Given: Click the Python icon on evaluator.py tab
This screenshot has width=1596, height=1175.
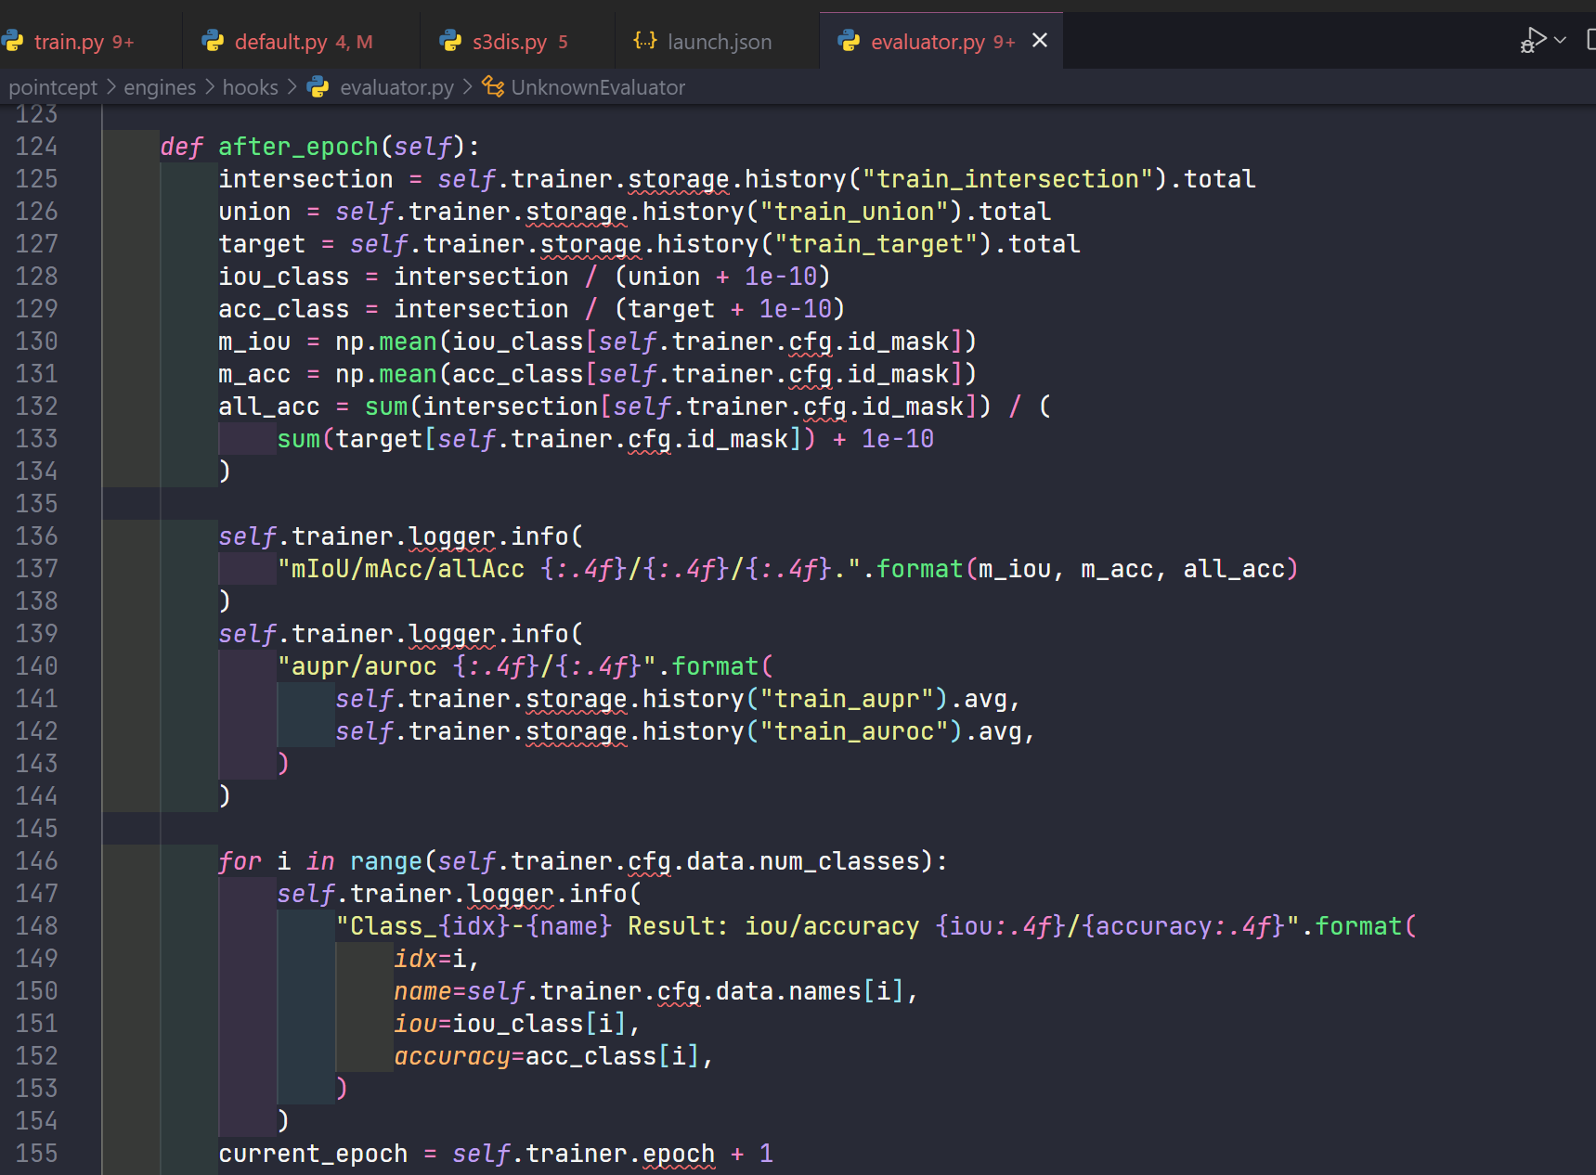Looking at the screenshot, I should point(849,41).
